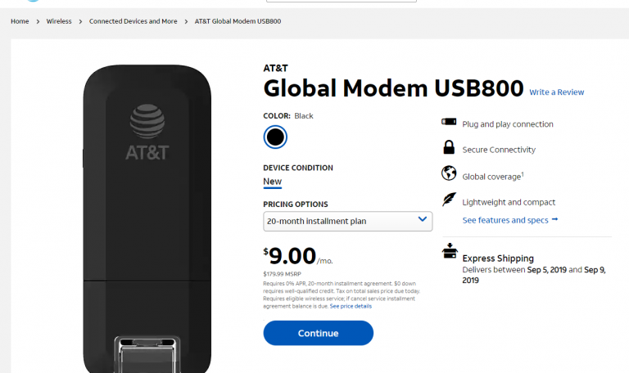Screen dimensions: 629x373
Task: Open See features and specs link
Action: [505, 220]
